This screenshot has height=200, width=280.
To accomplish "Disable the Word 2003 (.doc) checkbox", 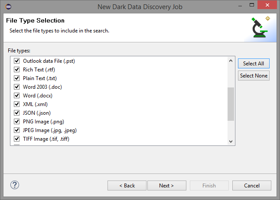I will (x=17, y=87).
